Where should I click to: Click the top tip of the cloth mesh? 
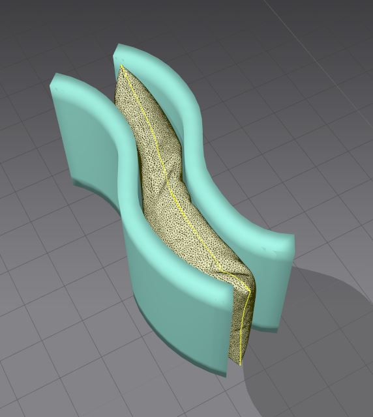click(122, 66)
